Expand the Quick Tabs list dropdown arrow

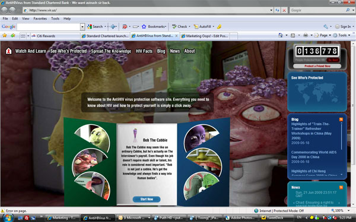click(x=28, y=36)
